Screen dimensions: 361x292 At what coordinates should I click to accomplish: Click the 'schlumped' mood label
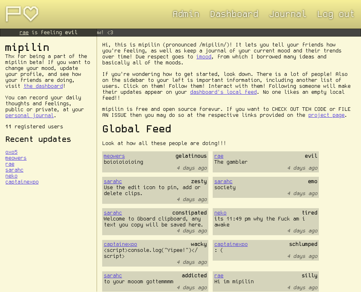tap(303, 244)
